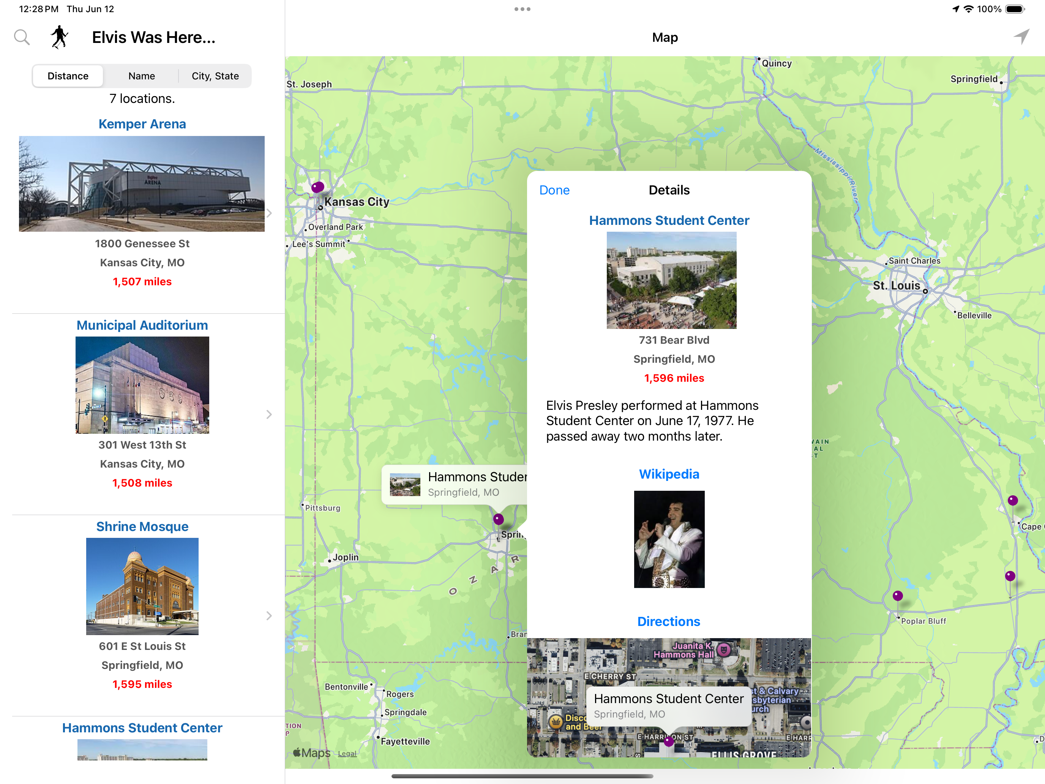Open the Legal link on the map
Image resolution: width=1045 pixels, height=784 pixels.
click(x=347, y=754)
